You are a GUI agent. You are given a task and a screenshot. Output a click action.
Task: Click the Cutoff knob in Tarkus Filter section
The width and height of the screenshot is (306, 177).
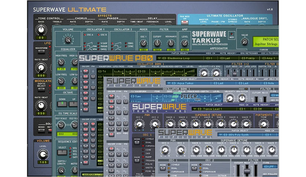[157, 43]
